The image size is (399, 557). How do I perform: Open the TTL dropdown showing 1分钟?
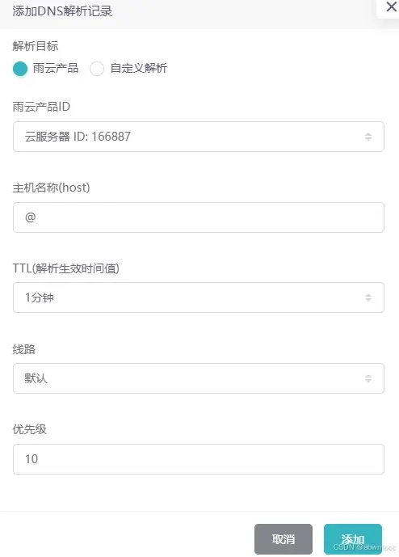(199, 297)
